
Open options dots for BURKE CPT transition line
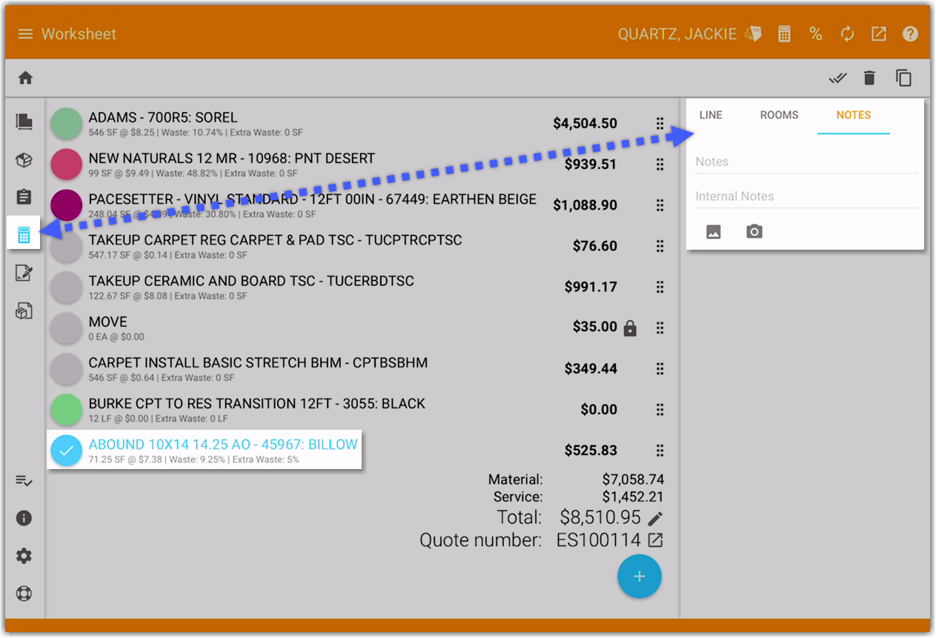660,410
